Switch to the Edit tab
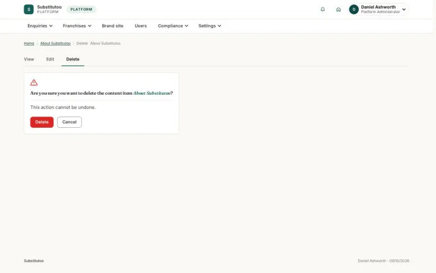Screen dimensions: 436x273 point(50,59)
